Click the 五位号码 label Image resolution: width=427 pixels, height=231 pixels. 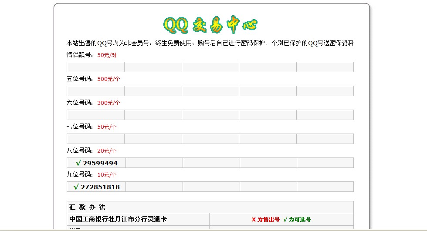click(80, 79)
